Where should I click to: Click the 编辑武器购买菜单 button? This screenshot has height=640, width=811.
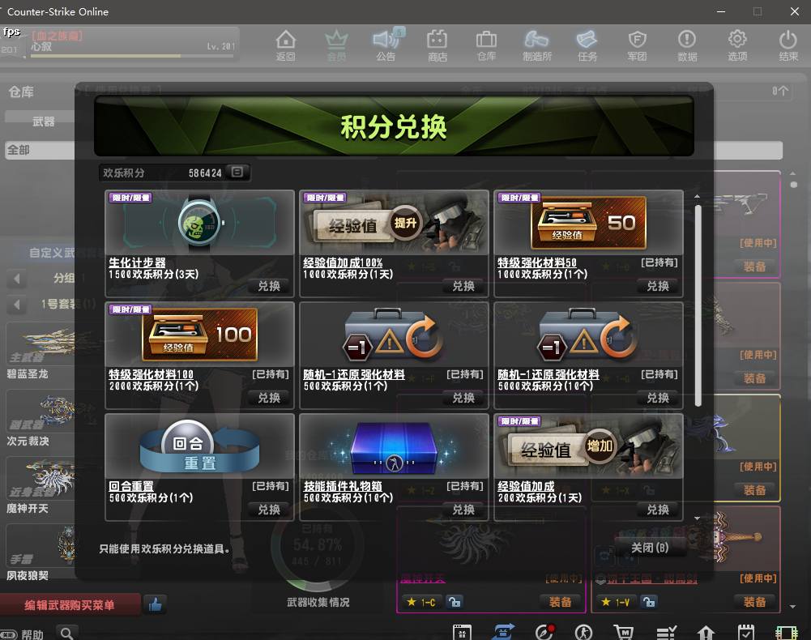coord(70,605)
